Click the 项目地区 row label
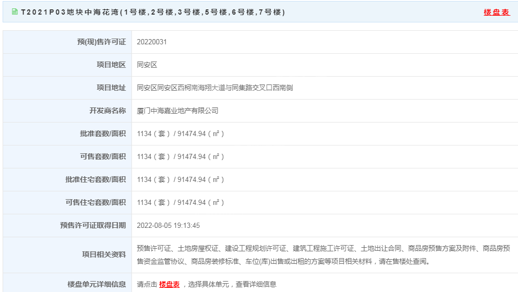Screen dimensions: 518x292 [x=111, y=65]
